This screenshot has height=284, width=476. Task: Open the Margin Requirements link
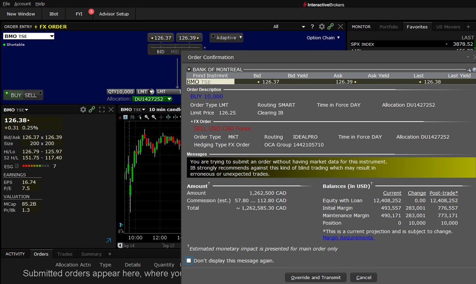[348, 238]
